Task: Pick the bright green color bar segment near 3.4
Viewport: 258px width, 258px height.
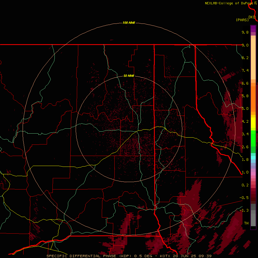Action: pos(253,138)
